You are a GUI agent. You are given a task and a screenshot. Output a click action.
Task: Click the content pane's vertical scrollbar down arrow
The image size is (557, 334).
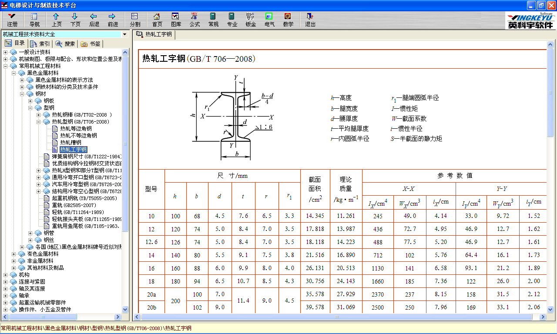point(550,309)
